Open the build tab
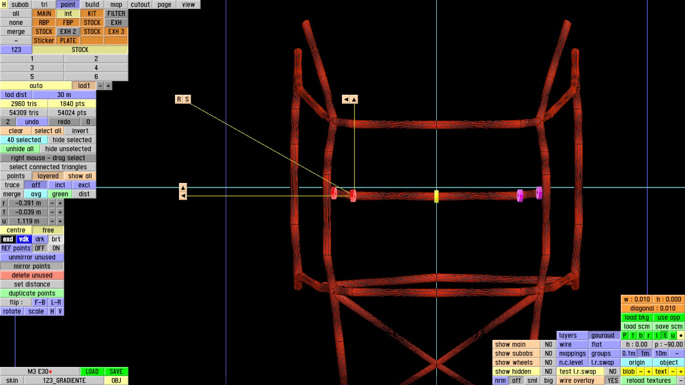The width and height of the screenshot is (685, 385). coord(92,5)
